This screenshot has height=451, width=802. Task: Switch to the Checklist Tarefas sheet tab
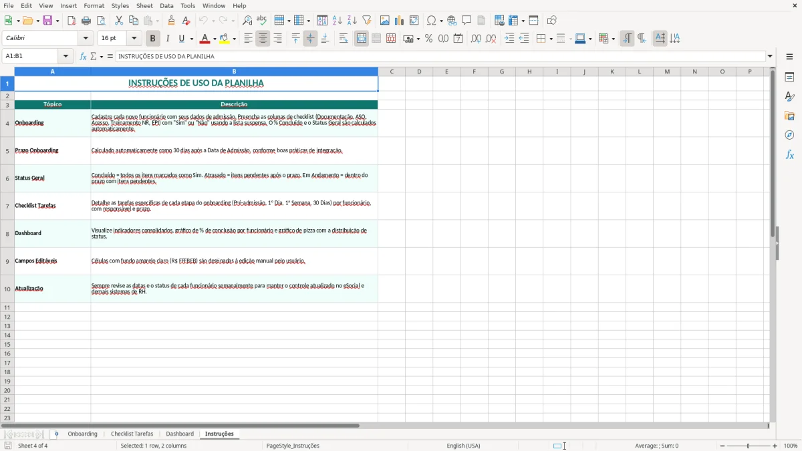132,434
